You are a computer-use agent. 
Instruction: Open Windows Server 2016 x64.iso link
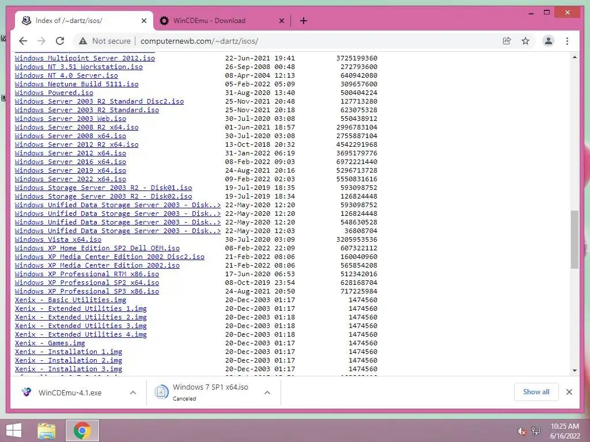click(70, 162)
